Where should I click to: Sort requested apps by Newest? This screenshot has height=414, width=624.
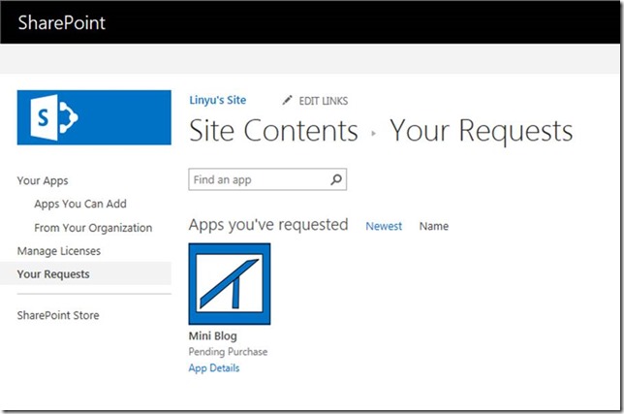[384, 226]
